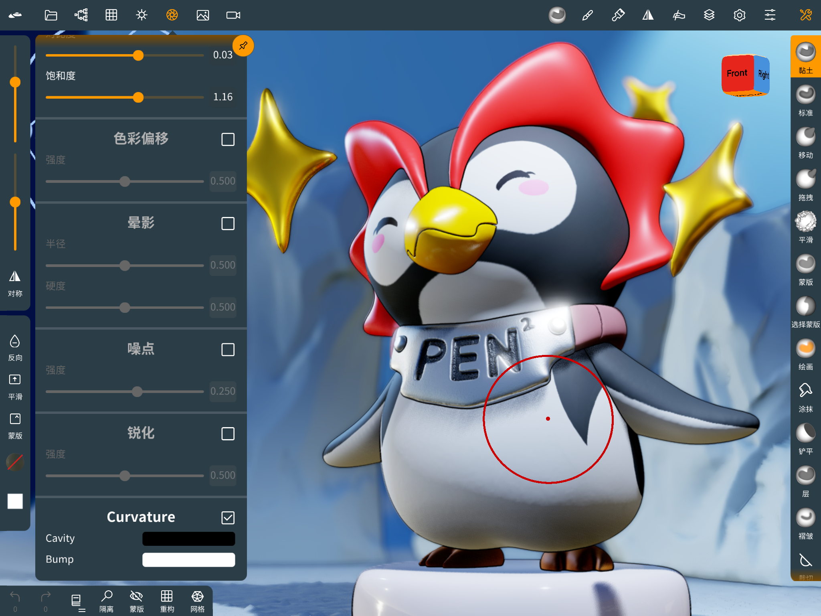Image resolution: width=821 pixels, height=616 pixels.
Task: Enable the 色彩偏移 color shift effect
Action: [227, 139]
